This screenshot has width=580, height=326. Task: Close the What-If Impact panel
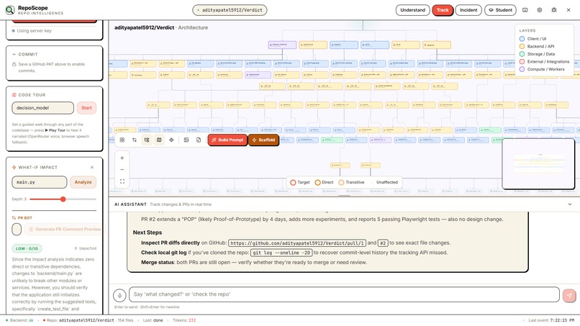[92, 167]
